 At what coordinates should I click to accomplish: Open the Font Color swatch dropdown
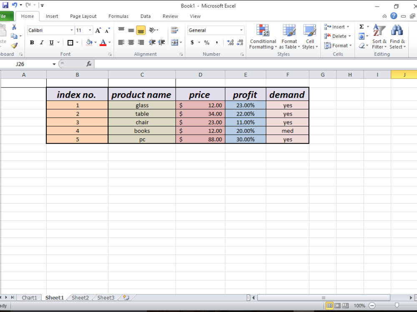(x=108, y=43)
